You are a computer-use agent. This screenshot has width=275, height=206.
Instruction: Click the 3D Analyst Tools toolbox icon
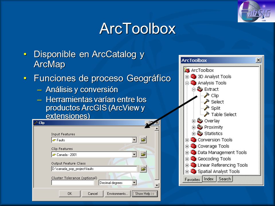193,77
